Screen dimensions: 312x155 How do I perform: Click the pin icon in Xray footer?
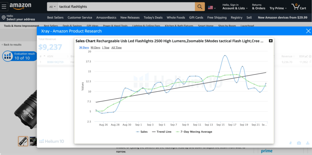[290, 143]
